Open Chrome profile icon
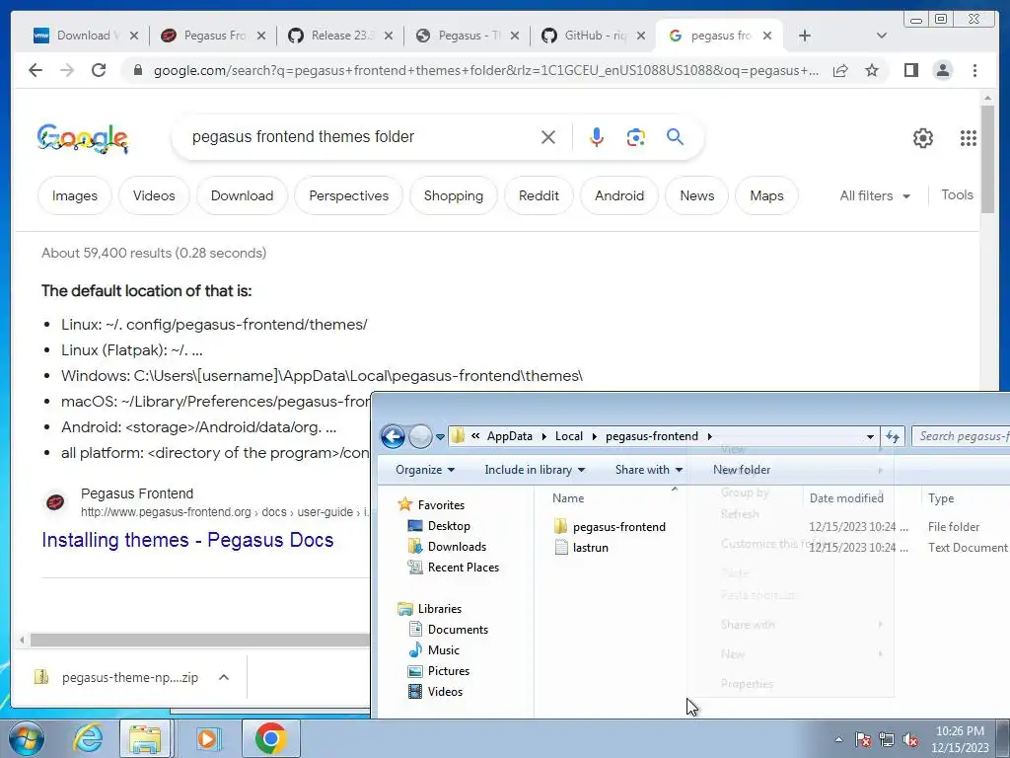This screenshot has height=758, width=1010. point(942,70)
